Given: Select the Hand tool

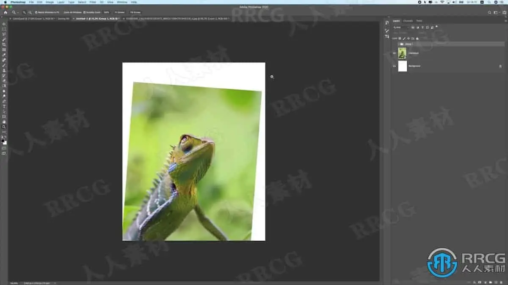Looking at the screenshot, I should [4, 122].
